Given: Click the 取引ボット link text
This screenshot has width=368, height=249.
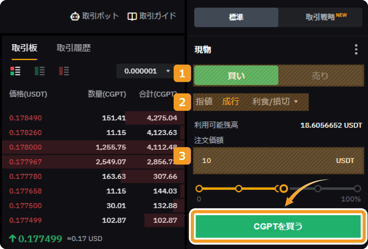Looking at the screenshot, I should coord(100,16).
